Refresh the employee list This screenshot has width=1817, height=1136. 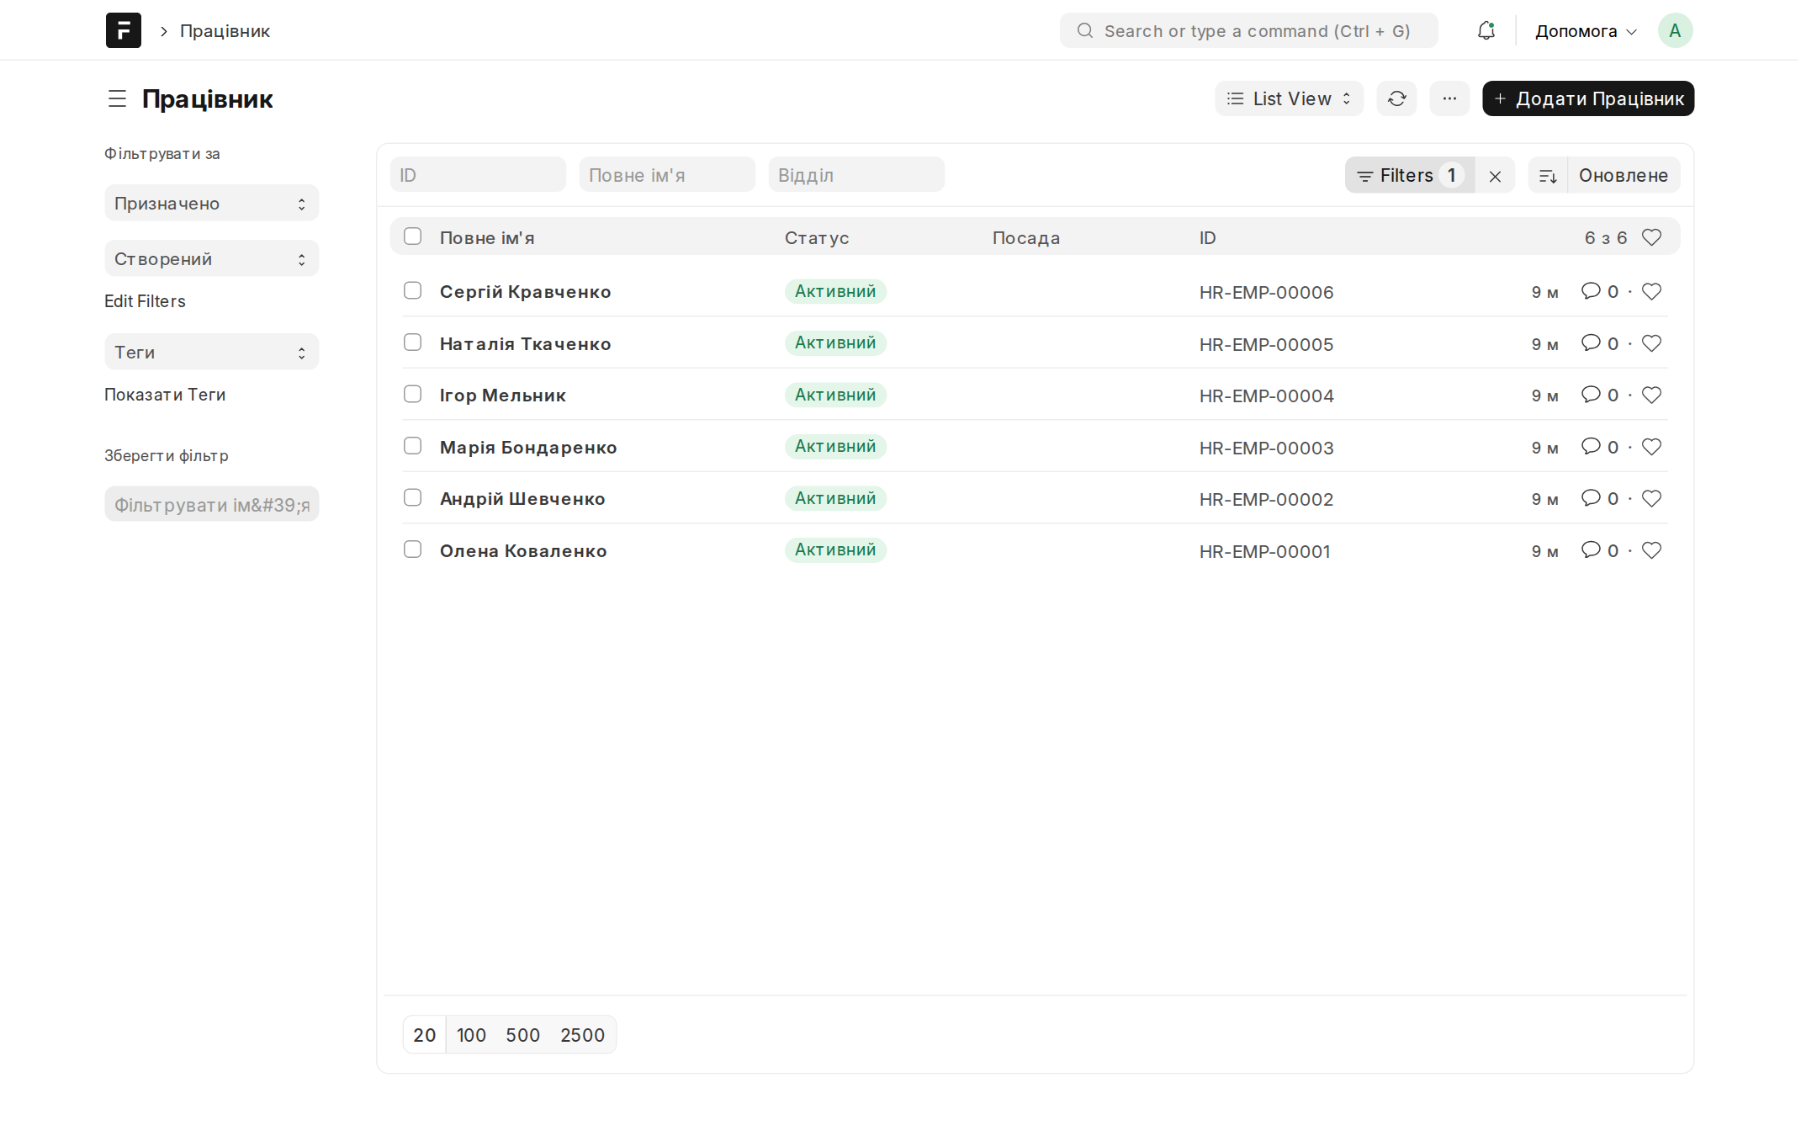(x=1396, y=98)
